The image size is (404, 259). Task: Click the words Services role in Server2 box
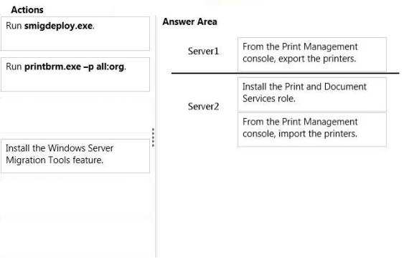click(269, 99)
